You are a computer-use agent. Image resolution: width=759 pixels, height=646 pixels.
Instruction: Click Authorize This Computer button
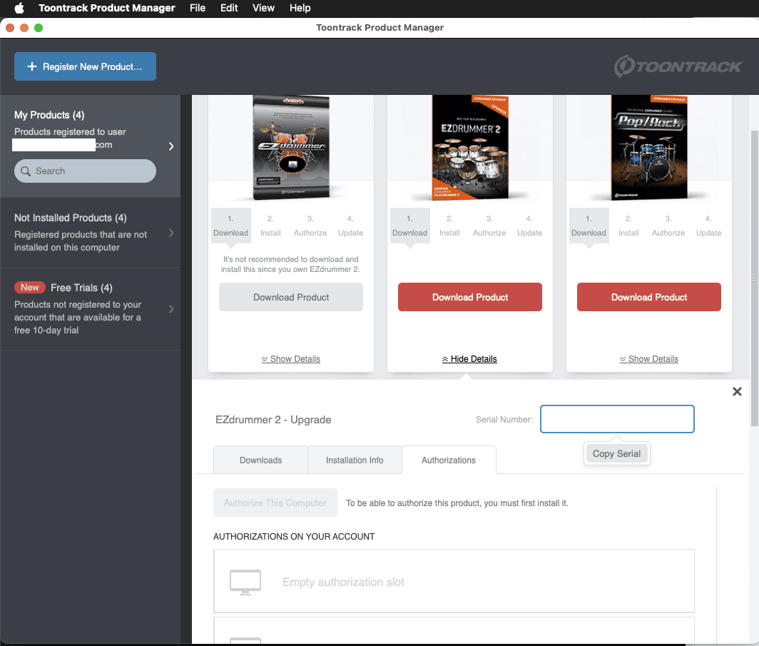[x=275, y=503]
